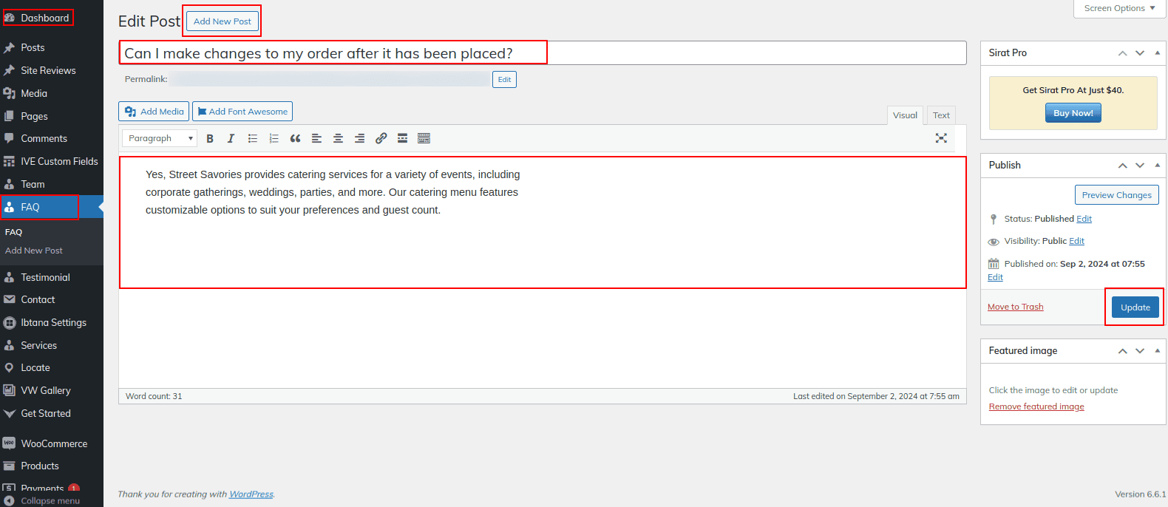Switch to the Text editor tab
This screenshot has width=1168, height=507.
tap(941, 115)
